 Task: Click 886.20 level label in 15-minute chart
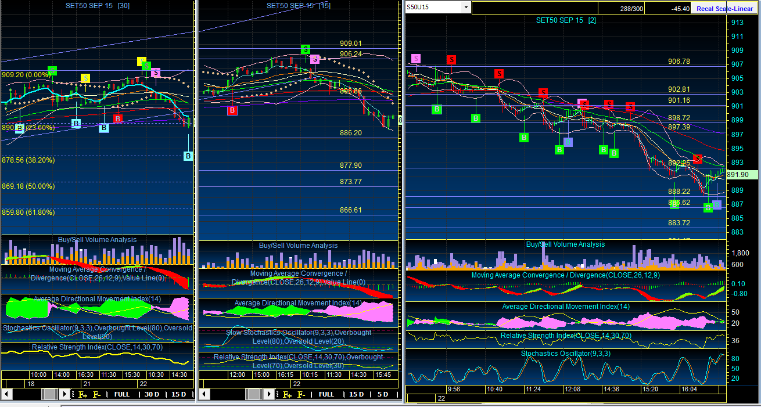pos(351,133)
